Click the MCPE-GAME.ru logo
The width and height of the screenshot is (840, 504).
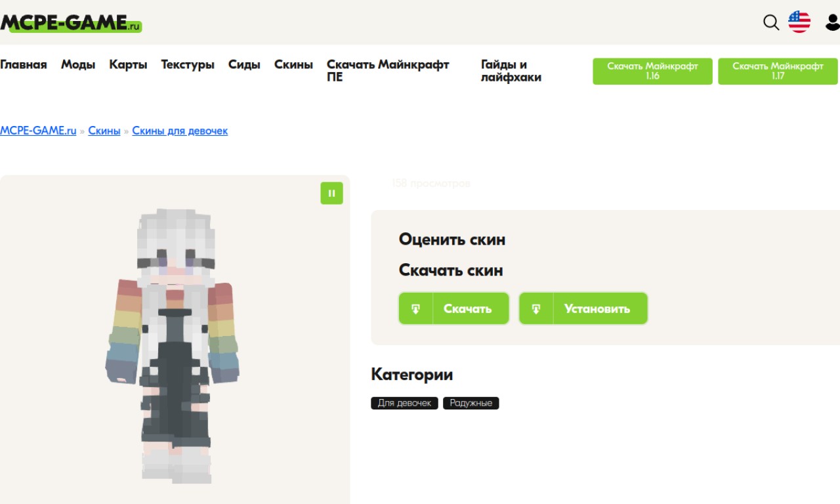71,23
